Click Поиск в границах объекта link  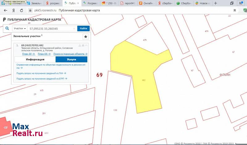(x=70, y=54)
